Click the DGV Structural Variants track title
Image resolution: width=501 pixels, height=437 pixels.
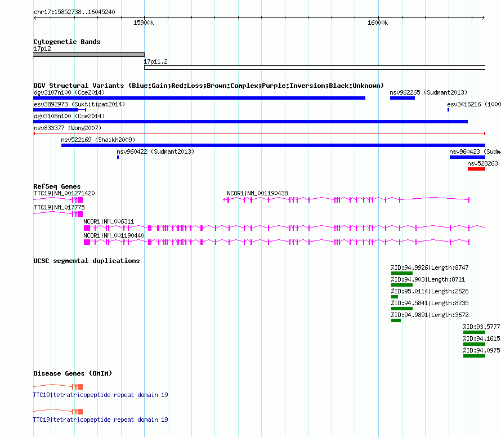coord(208,86)
